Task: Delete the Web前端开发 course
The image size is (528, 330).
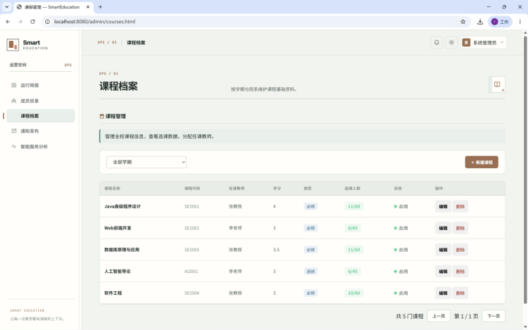Action: (x=460, y=228)
